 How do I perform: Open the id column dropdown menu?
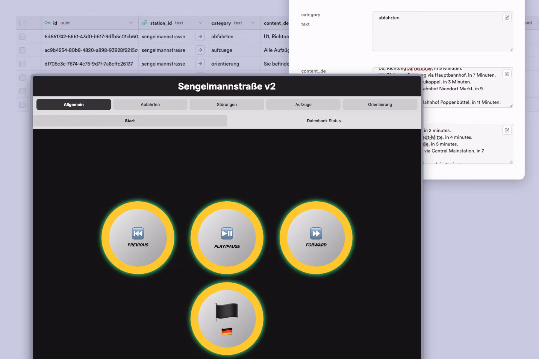point(131,23)
